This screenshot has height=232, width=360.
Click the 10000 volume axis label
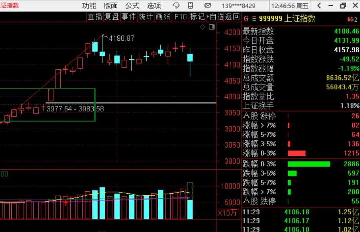231,186
